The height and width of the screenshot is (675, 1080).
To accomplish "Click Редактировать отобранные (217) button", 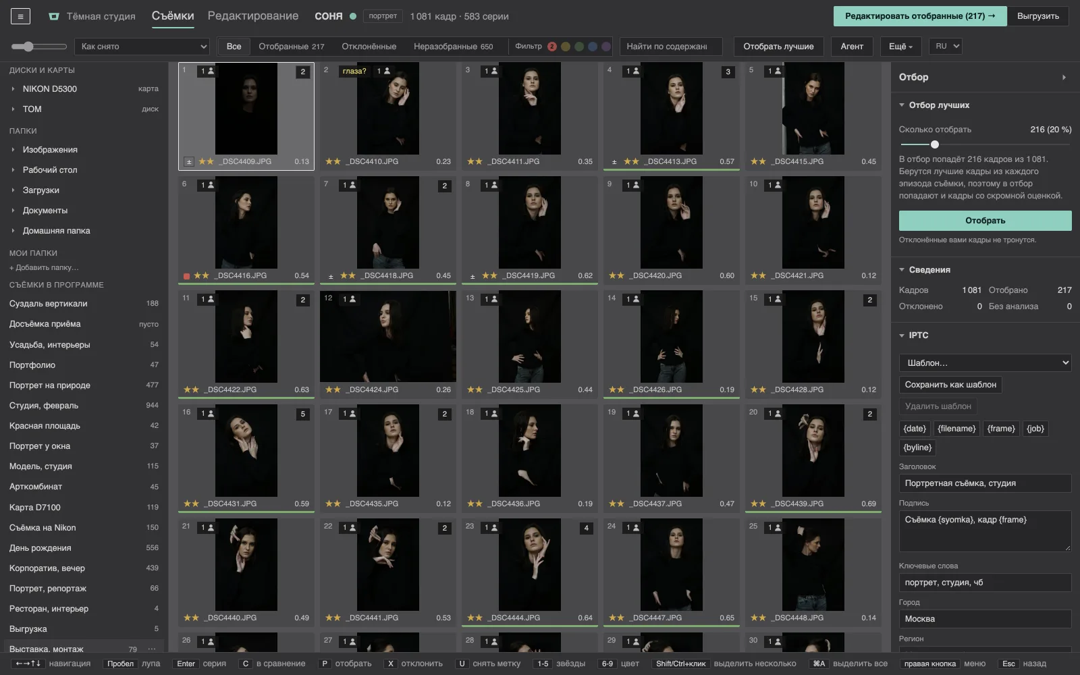I will tap(920, 16).
